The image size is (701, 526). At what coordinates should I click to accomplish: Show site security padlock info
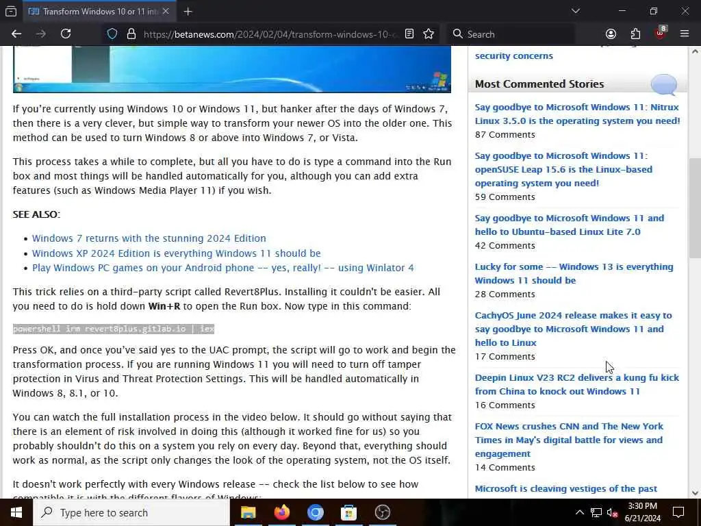coord(131,34)
